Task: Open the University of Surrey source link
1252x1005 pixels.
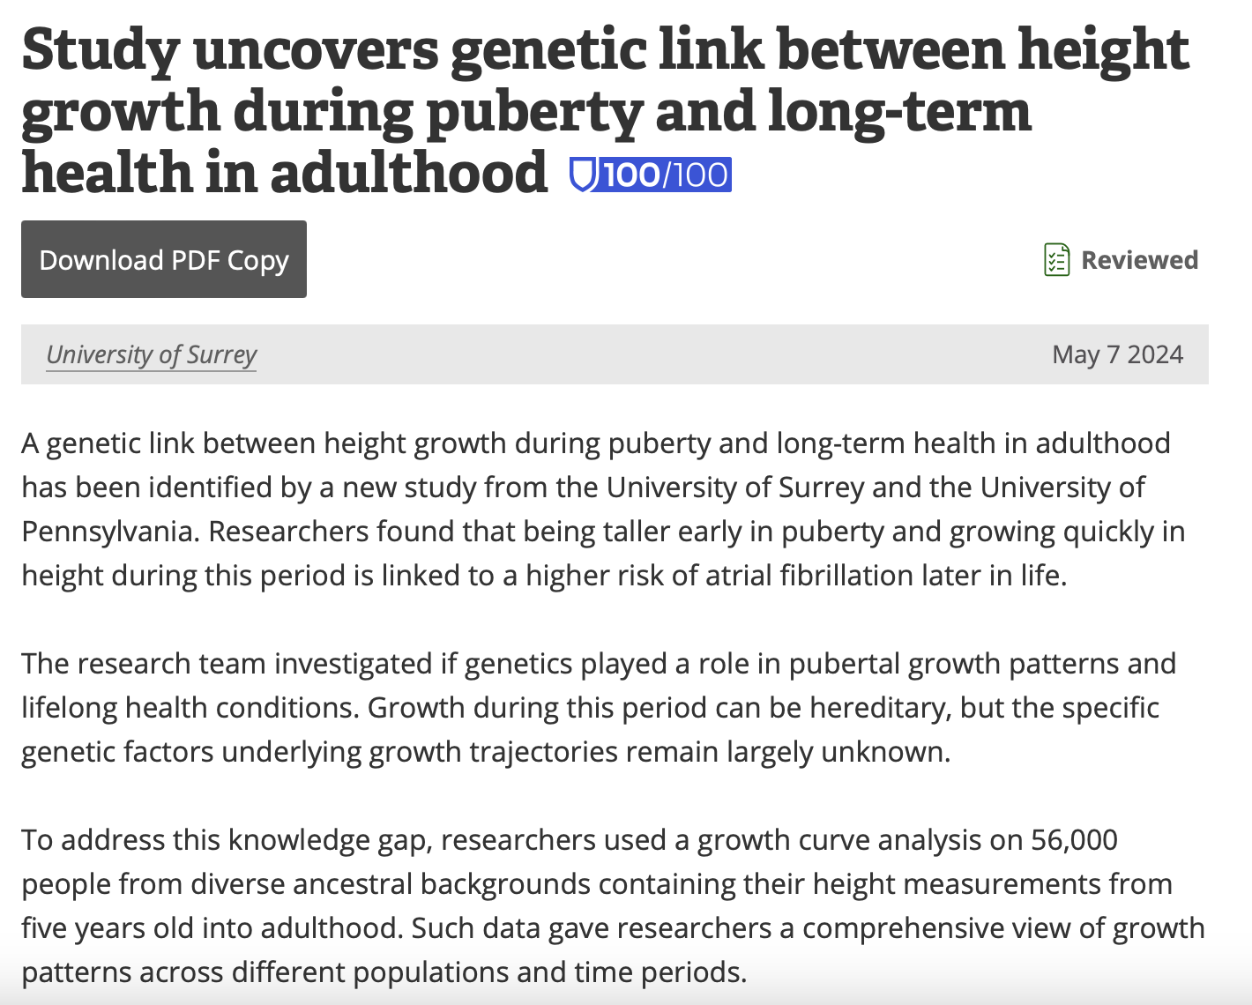Action: pyautogui.click(x=151, y=354)
